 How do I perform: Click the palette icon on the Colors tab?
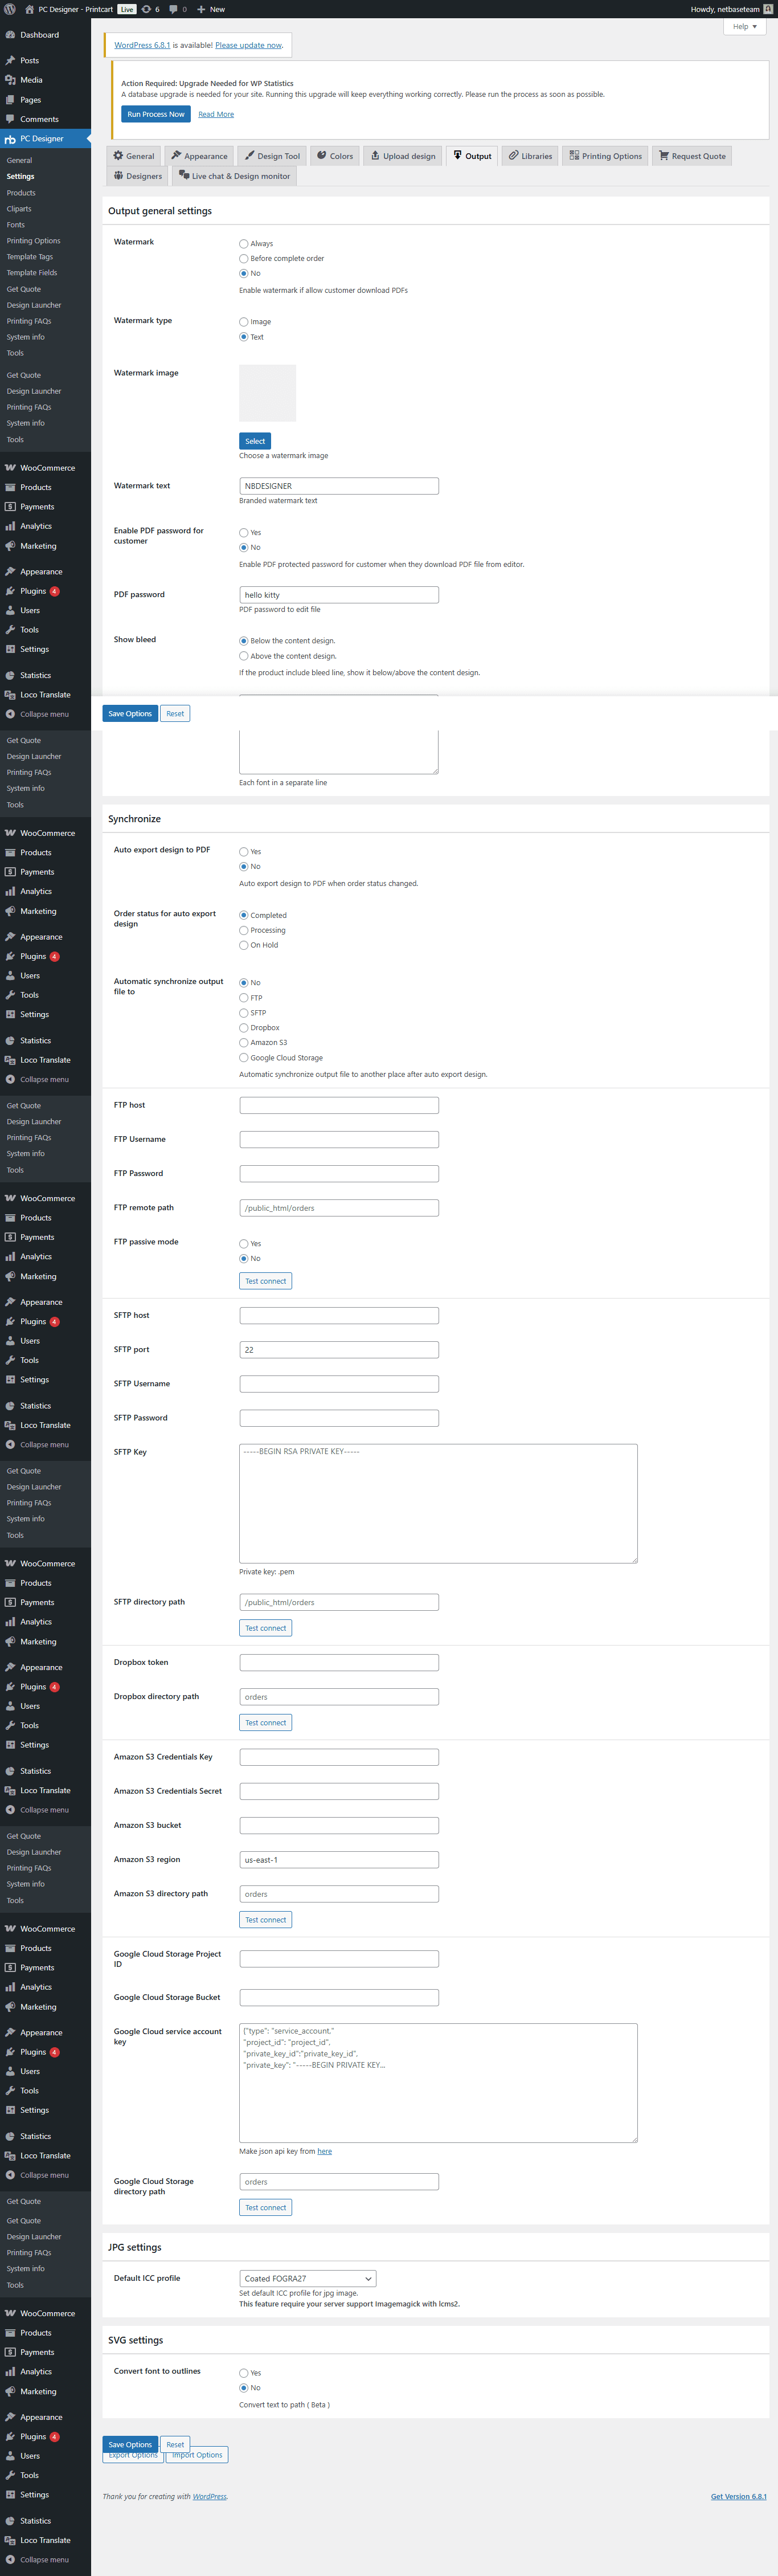point(322,156)
